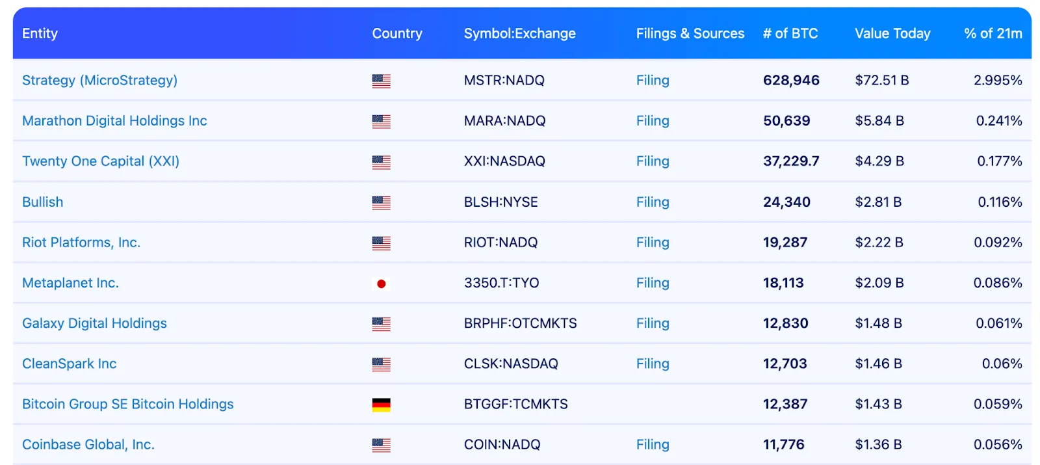Viewport: 1040px width, 465px height.
Task: Open Marathon Digital Holdings Inc link
Action: [x=114, y=120]
